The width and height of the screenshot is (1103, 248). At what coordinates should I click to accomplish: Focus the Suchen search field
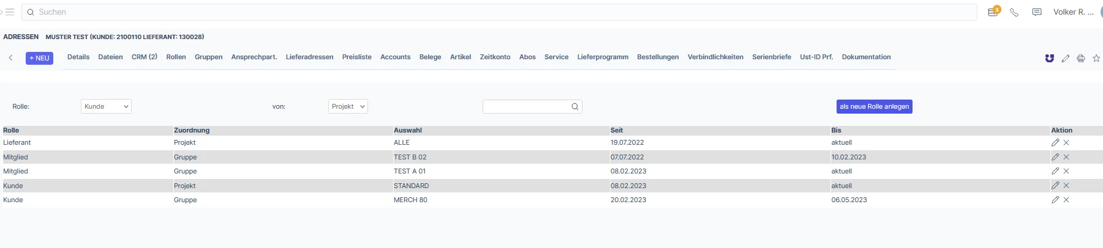click(499, 12)
